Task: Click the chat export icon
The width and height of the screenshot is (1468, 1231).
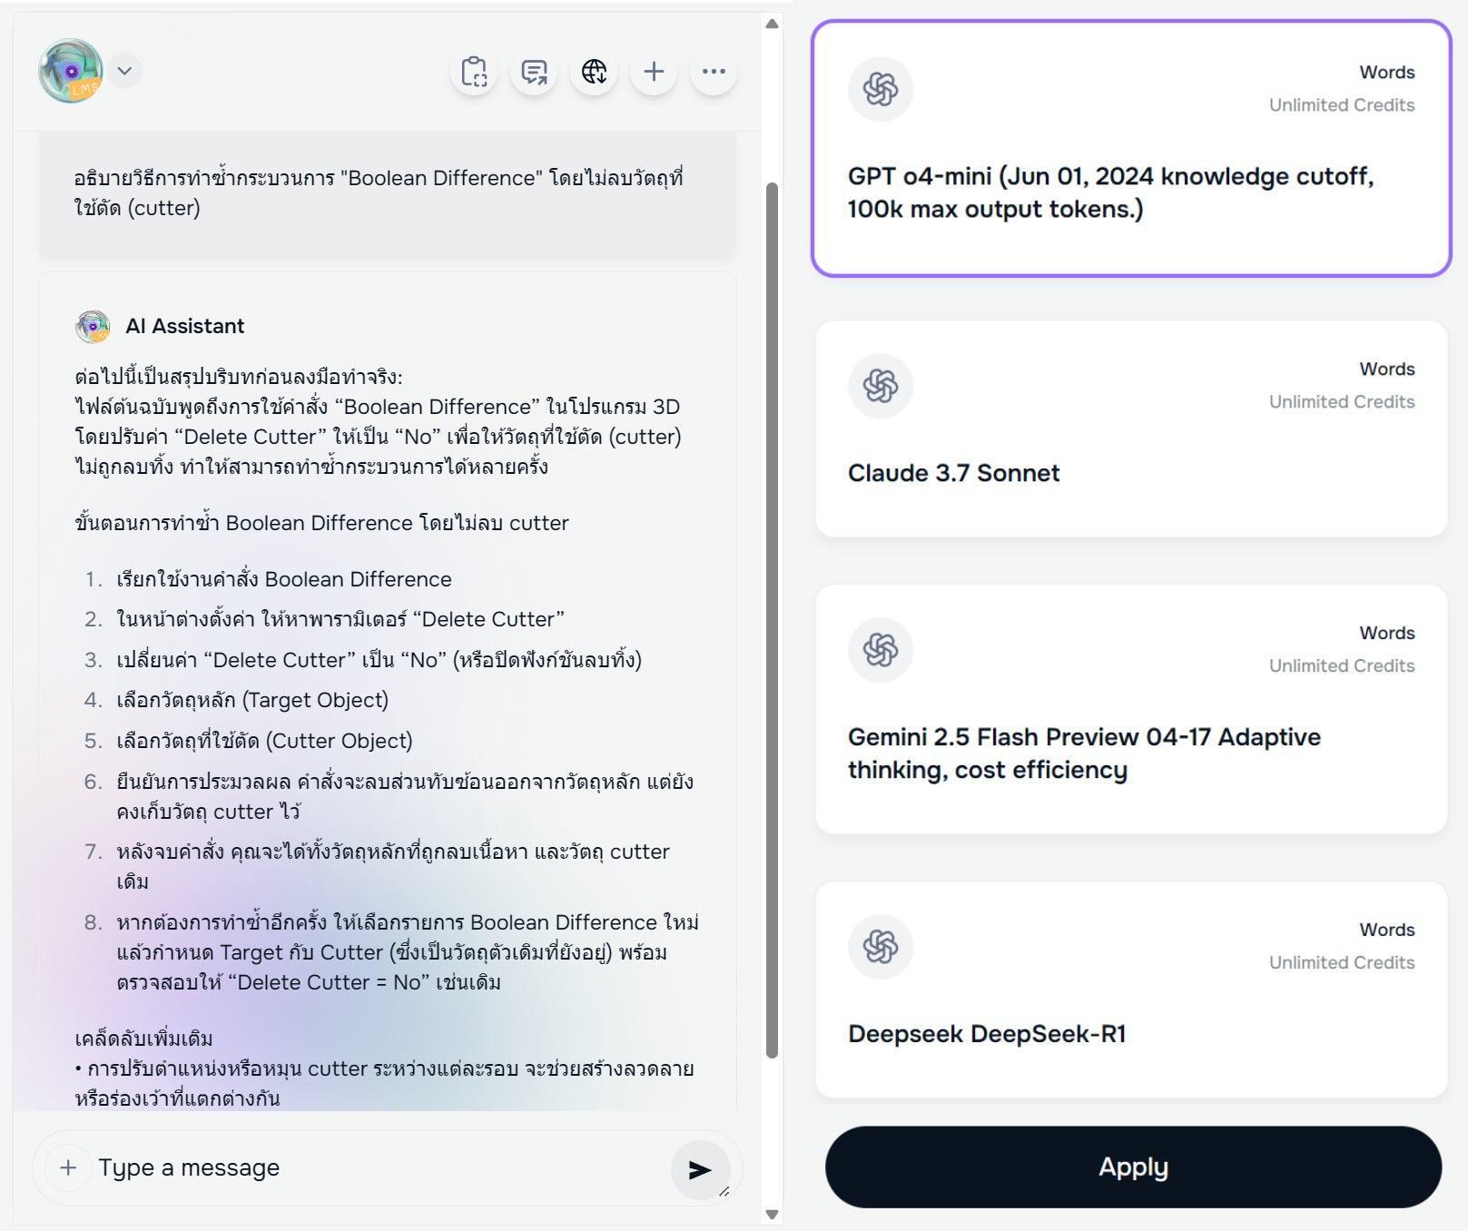Action: pos(534,72)
